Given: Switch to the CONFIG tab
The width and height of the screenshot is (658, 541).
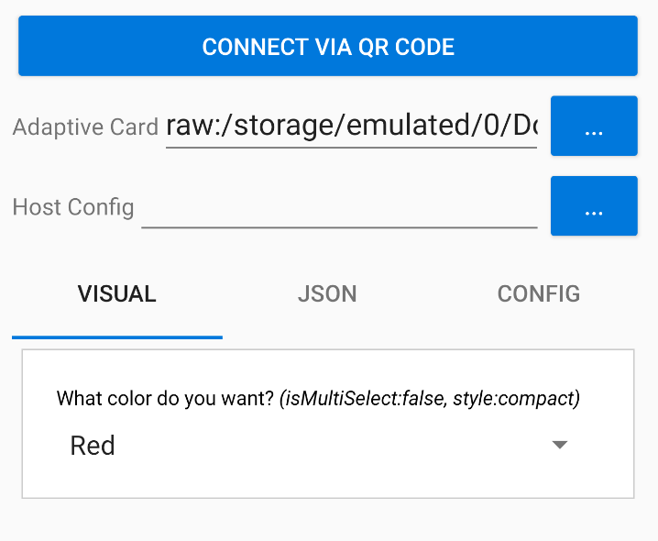Looking at the screenshot, I should coord(538,293).
